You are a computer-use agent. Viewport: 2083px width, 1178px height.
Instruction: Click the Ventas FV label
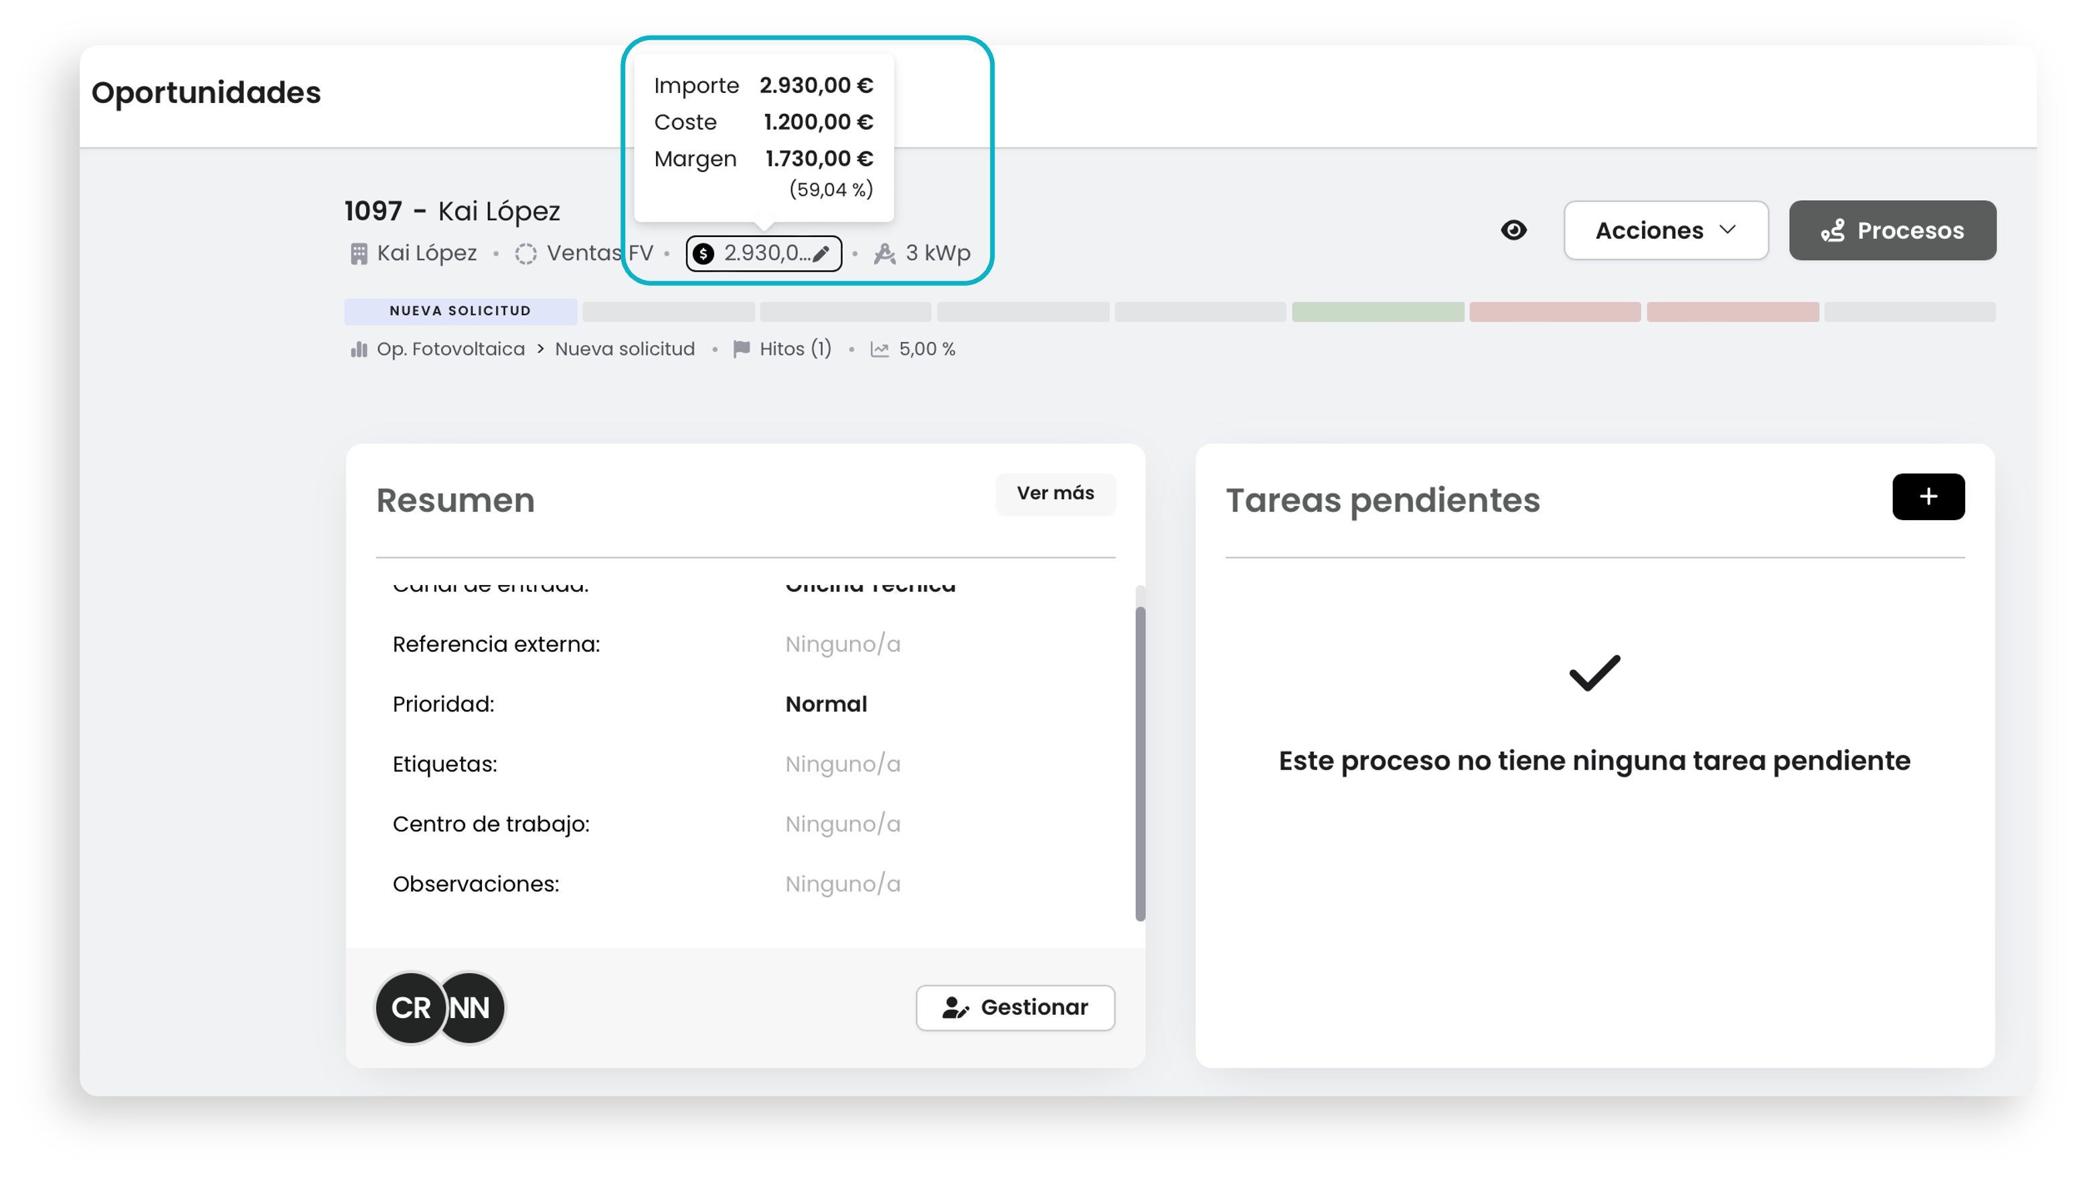click(x=600, y=253)
